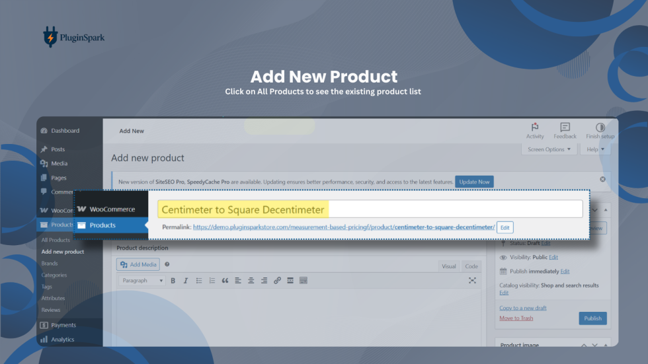This screenshot has width=648, height=364.
Task: Click the PluginSpark logo
Action: pyautogui.click(x=73, y=37)
